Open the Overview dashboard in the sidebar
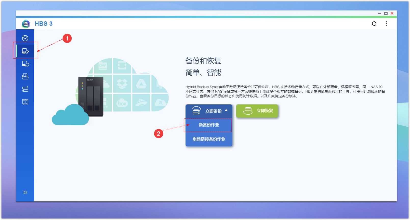410x220 pixels. point(25,38)
